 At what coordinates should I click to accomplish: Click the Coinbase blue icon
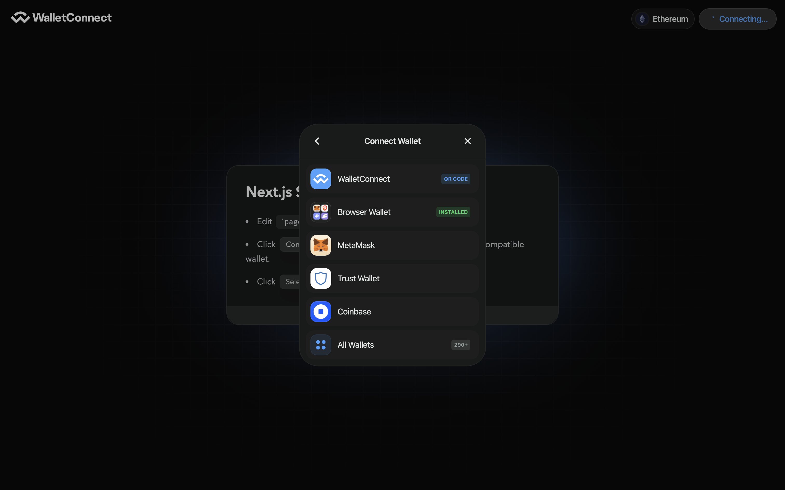pyautogui.click(x=320, y=311)
